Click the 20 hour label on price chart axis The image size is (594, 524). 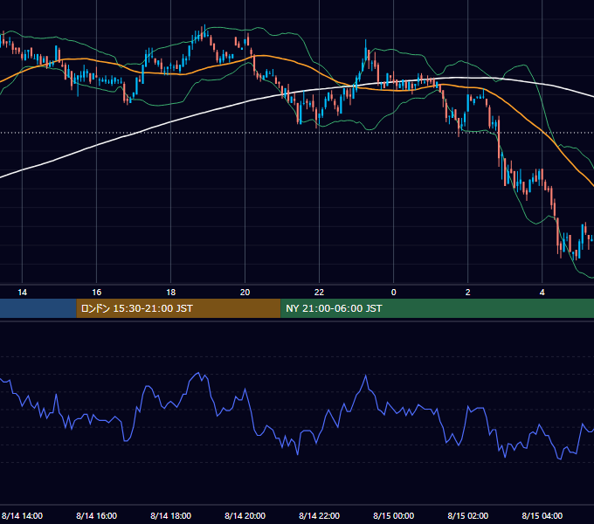[245, 293]
